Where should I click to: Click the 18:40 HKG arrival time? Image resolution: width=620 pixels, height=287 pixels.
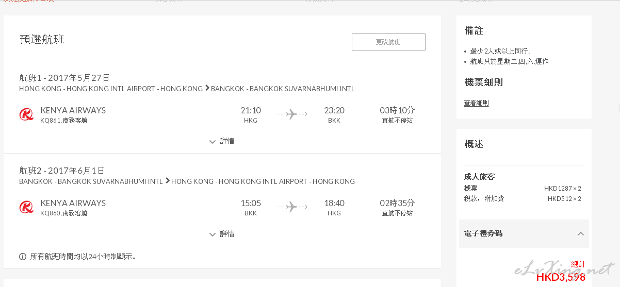[334, 203]
